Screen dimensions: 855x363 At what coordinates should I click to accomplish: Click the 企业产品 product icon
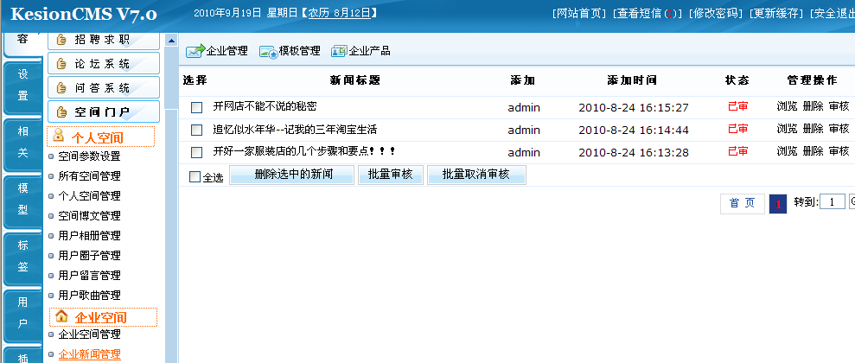(339, 51)
